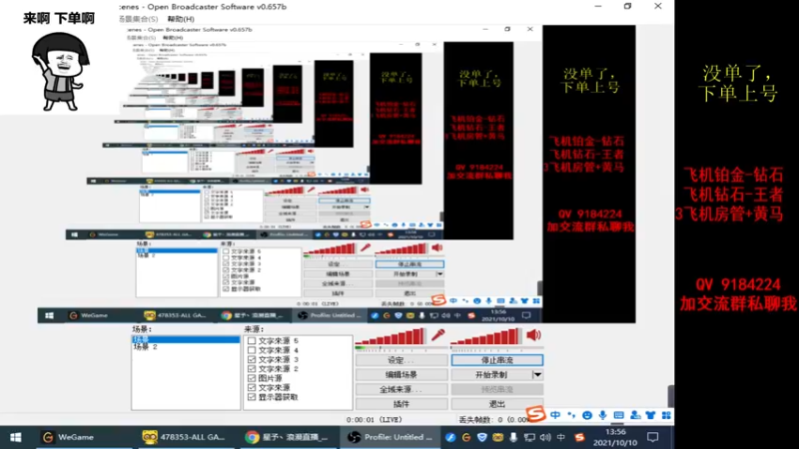Click the red Sogou S tray icon

coord(579,437)
